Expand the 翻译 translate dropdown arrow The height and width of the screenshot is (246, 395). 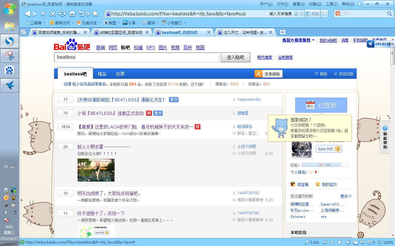(x=158, y=23)
